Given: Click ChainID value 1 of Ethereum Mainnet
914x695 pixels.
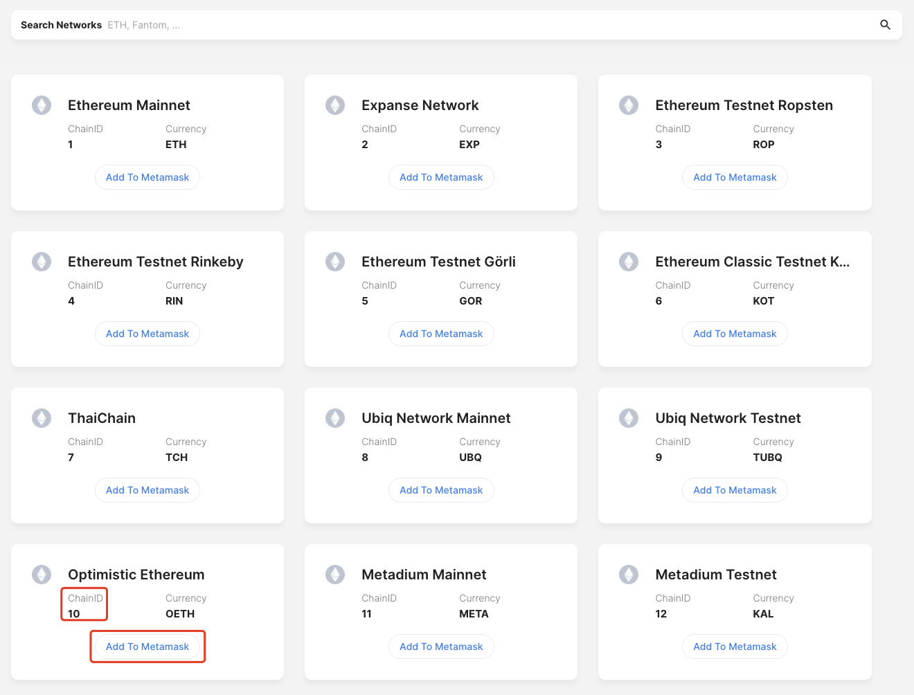Looking at the screenshot, I should tap(71, 145).
